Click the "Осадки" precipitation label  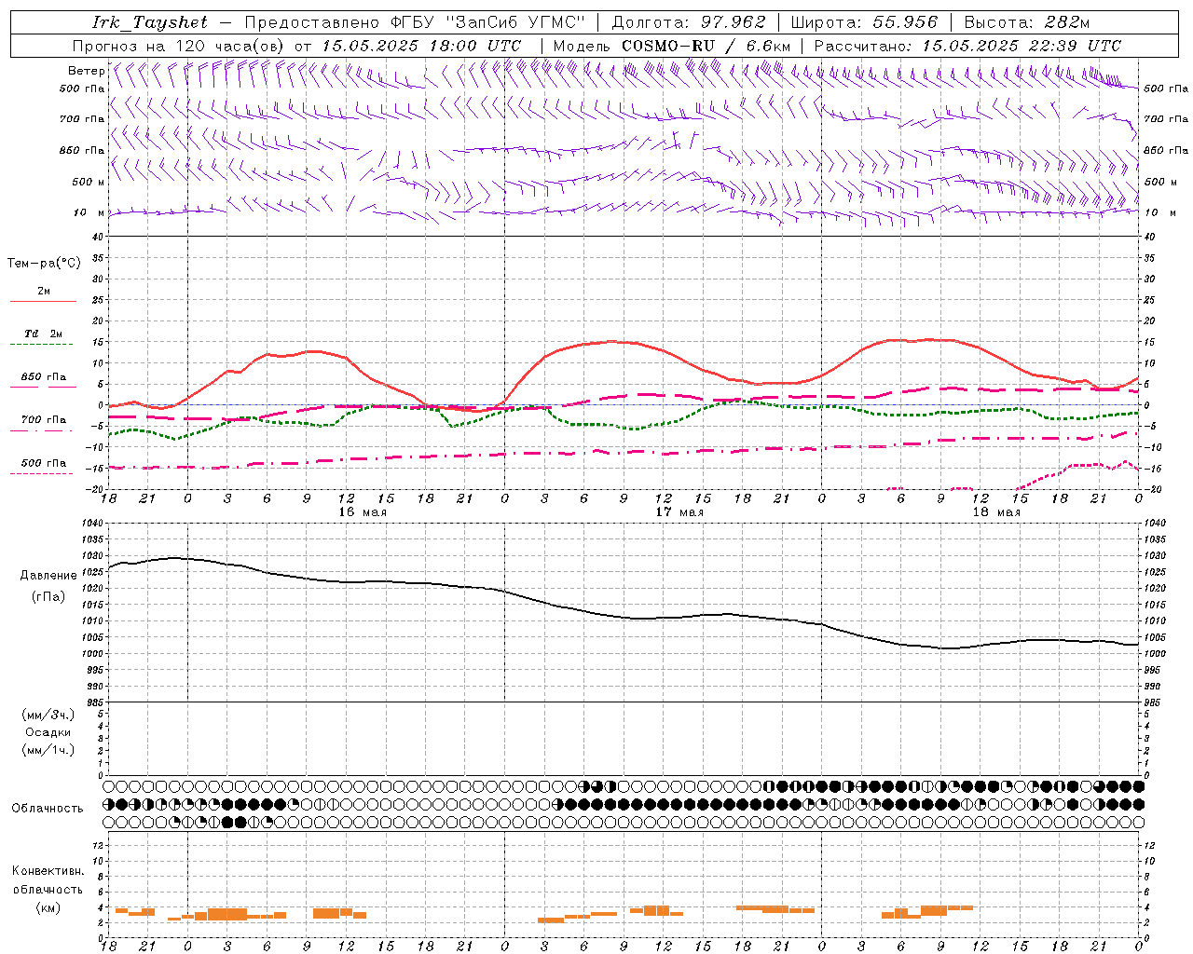tap(48, 732)
